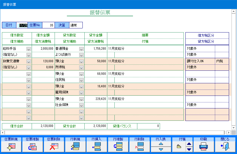Click the 閉じる button label
237x154 pixels.
click(225, 139)
